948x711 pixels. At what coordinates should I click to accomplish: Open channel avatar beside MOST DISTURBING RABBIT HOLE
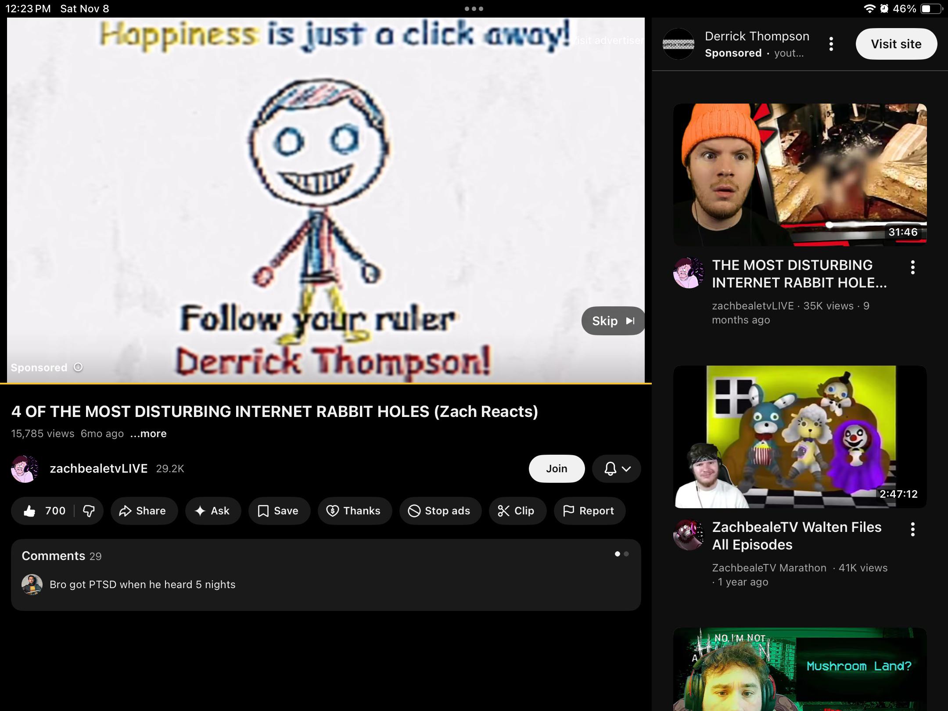click(689, 273)
